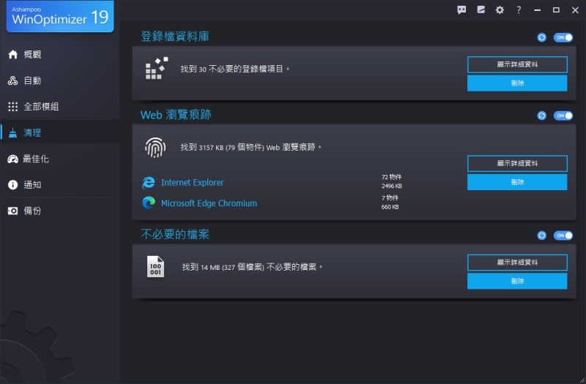Viewport: 586px width, 384px height.
Task: Click the '7 物件' count text
Action: coord(390,197)
